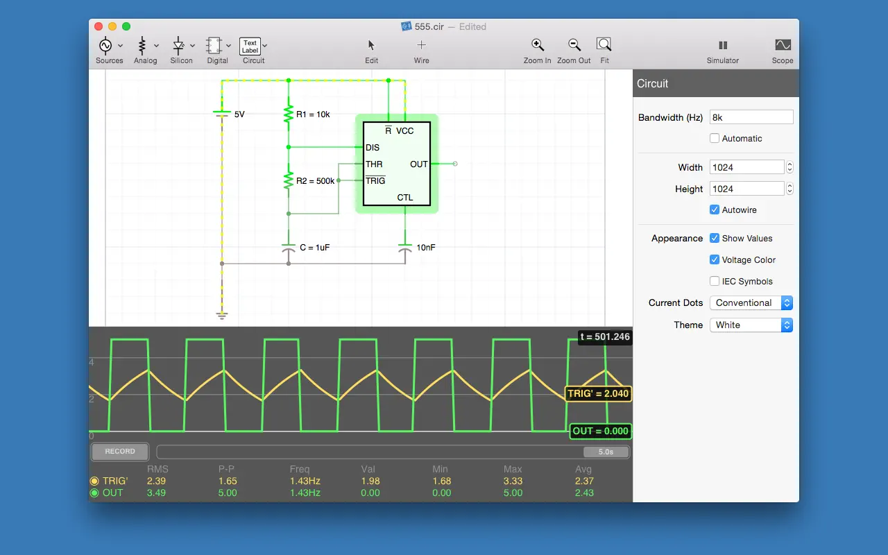Open the Silicon components palette
This screenshot has width=888, height=555.
(x=179, y=46)
